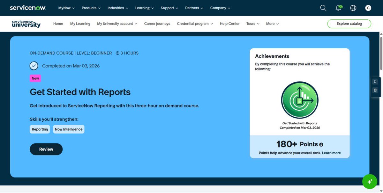This screenshot has height=193, width=383.
Task: Click the Get Started with Reports heading
Action: point(80,92)
